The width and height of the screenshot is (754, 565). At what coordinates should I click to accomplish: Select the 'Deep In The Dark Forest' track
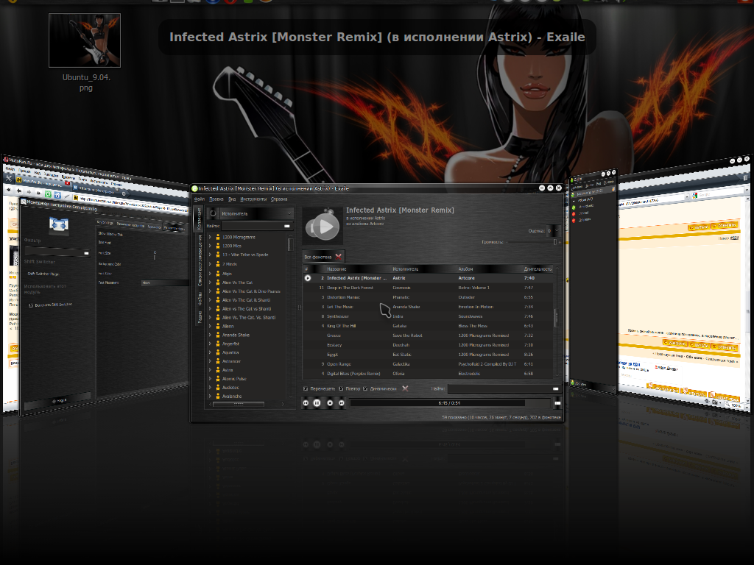click(x=427, y=288)
